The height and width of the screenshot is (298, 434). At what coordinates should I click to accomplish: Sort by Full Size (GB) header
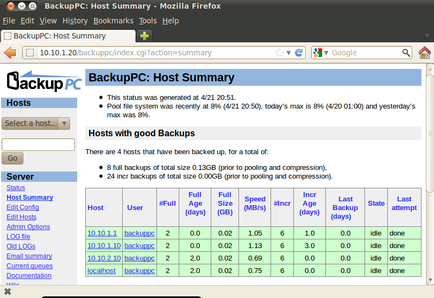click(225, 204)
